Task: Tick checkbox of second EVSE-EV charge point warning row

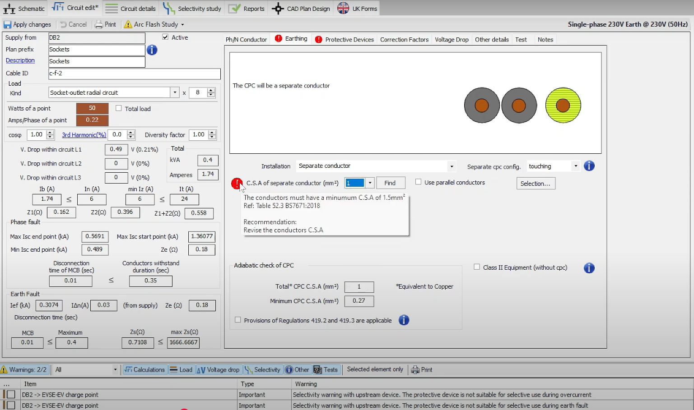Action: click(x=11, y=405)
